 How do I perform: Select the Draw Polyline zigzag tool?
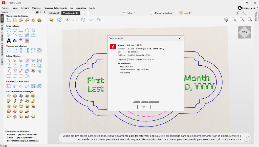9,35
